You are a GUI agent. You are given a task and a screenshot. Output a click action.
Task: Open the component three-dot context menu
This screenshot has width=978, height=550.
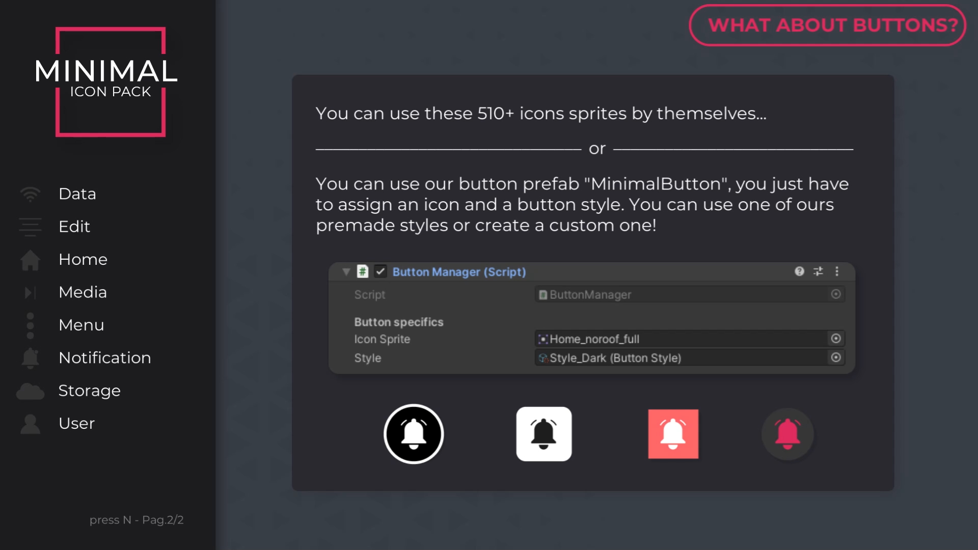(837, 271)
